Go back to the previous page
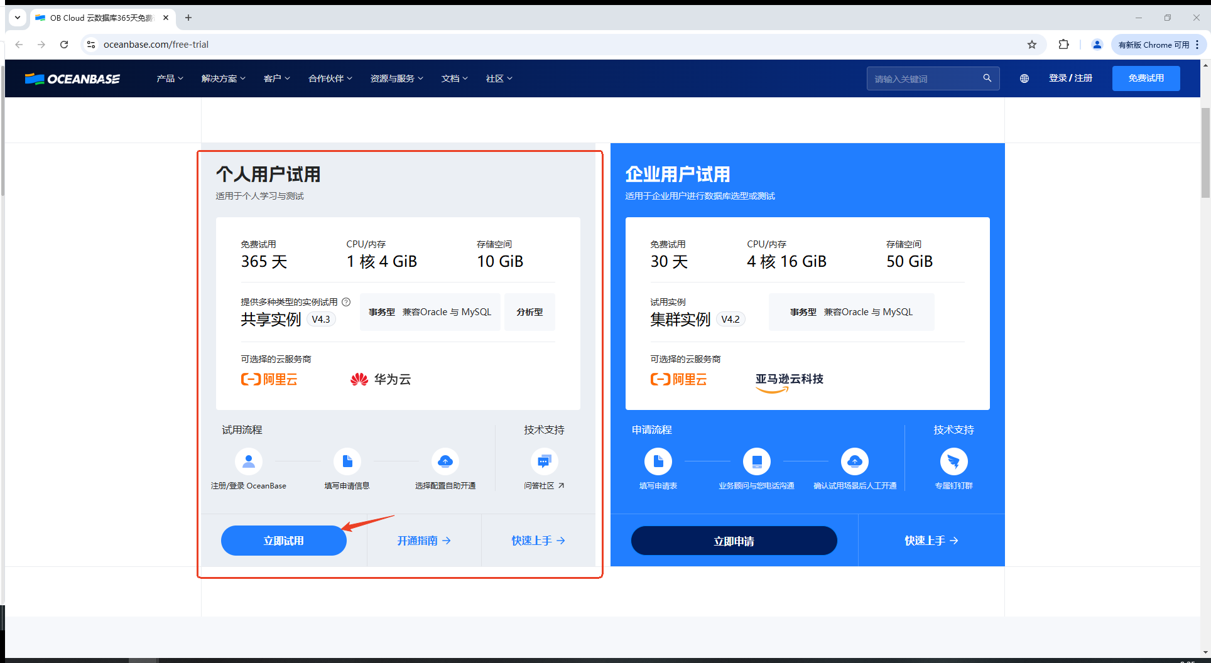The width and height of the screenshot is (1211, 663). [x=19, y=45]
